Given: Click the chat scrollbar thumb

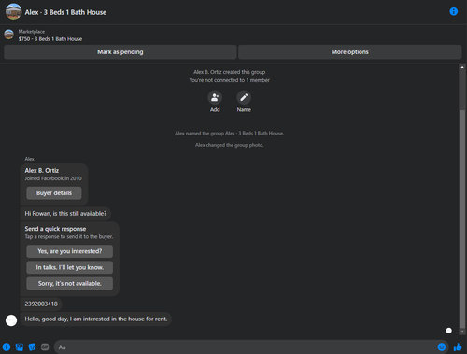Looking at the screenshot, I should pos(462,218).
